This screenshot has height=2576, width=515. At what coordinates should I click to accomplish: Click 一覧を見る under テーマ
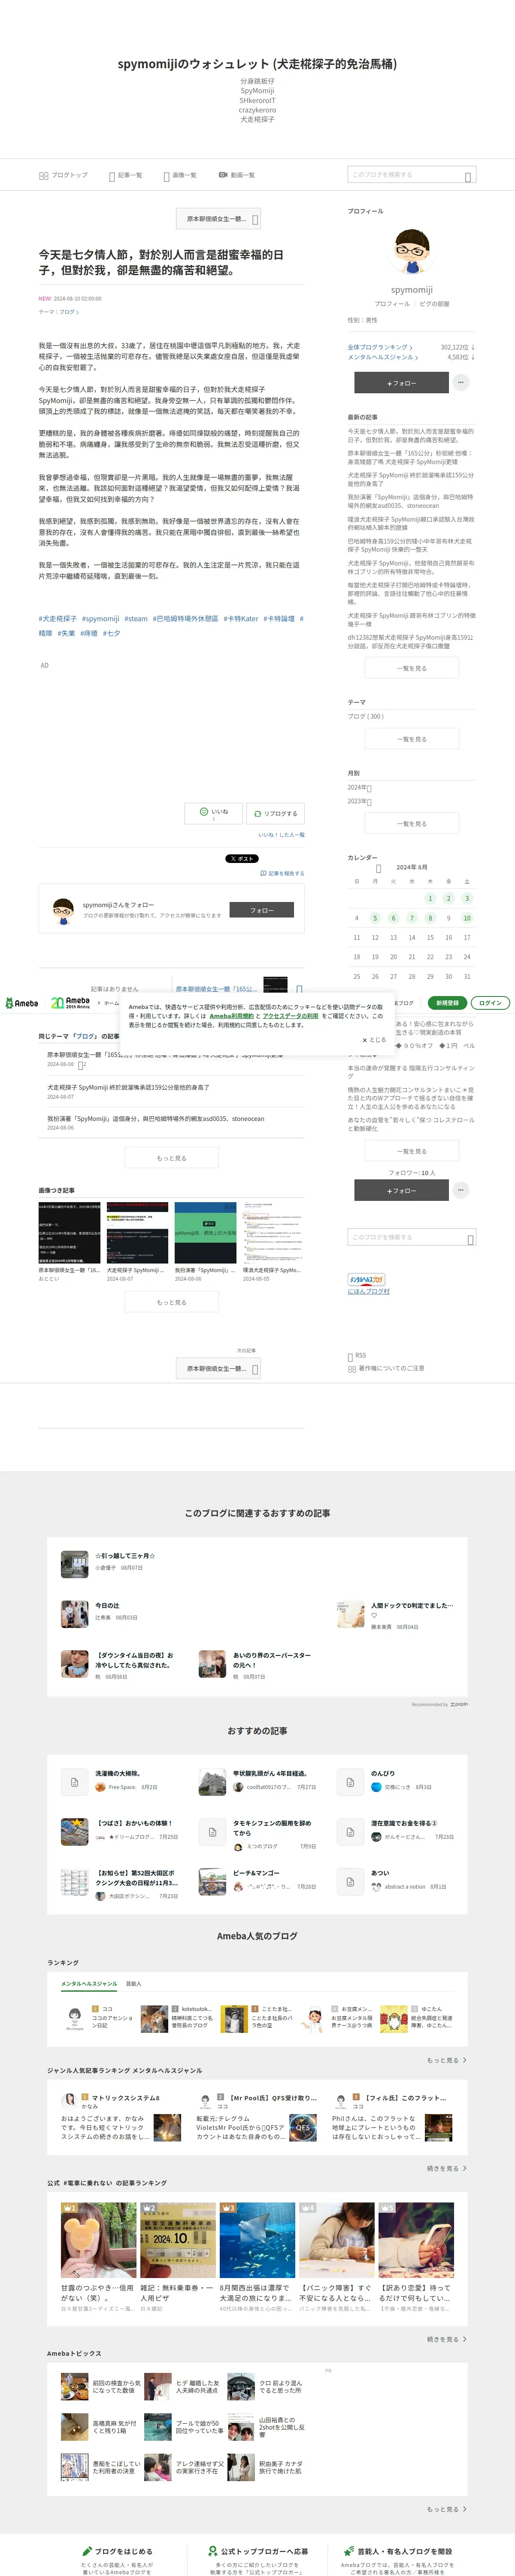tap(412, 739)
